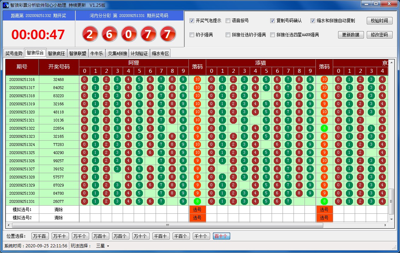Click the horizontal scrollbar left arrow
Screen dimensions: 400x253
8,225
